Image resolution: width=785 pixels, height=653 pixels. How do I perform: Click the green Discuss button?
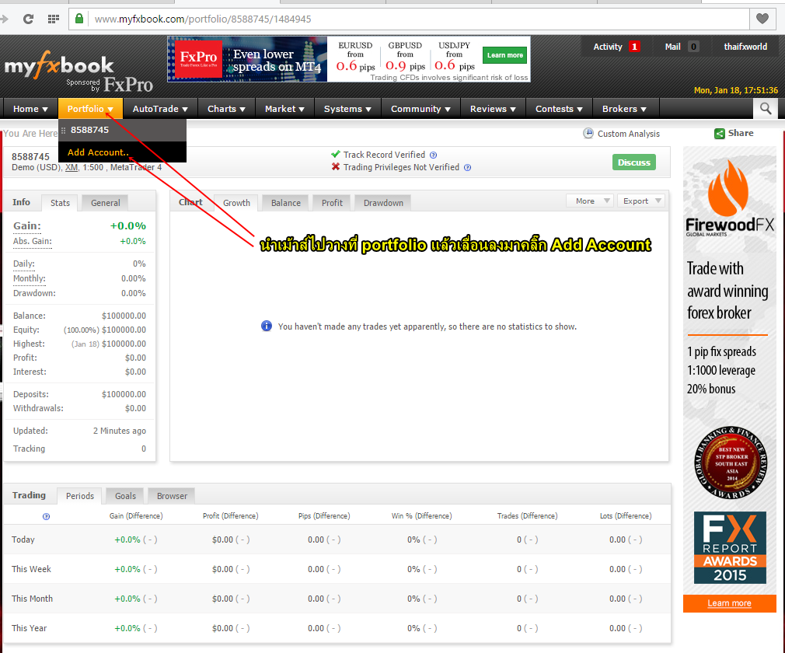click(x=633, y=162)
